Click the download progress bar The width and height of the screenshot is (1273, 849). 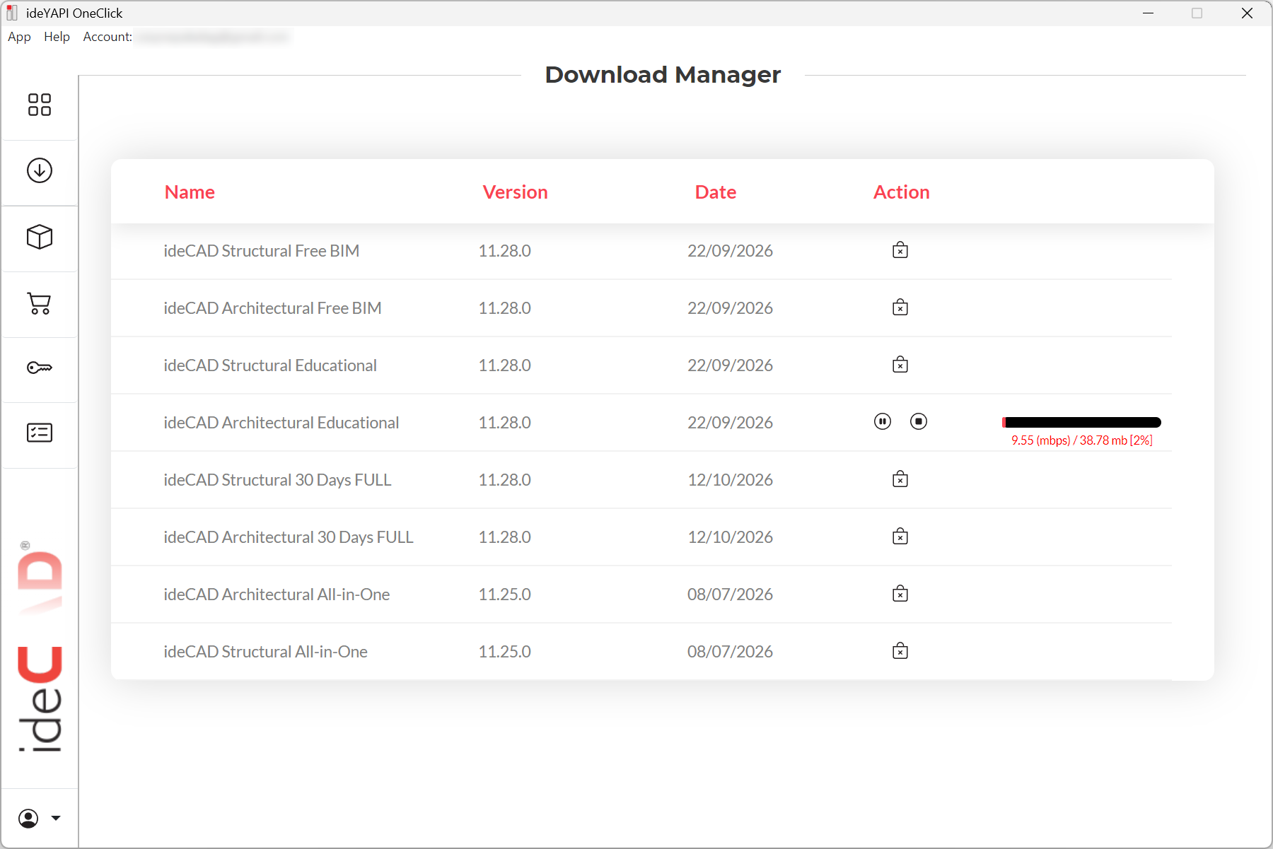[x=1081, y=422]
